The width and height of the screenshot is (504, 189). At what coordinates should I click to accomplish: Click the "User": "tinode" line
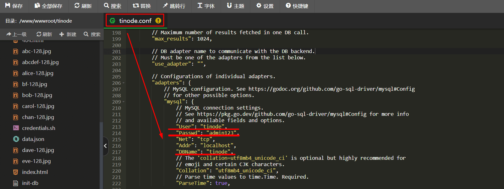201,127
